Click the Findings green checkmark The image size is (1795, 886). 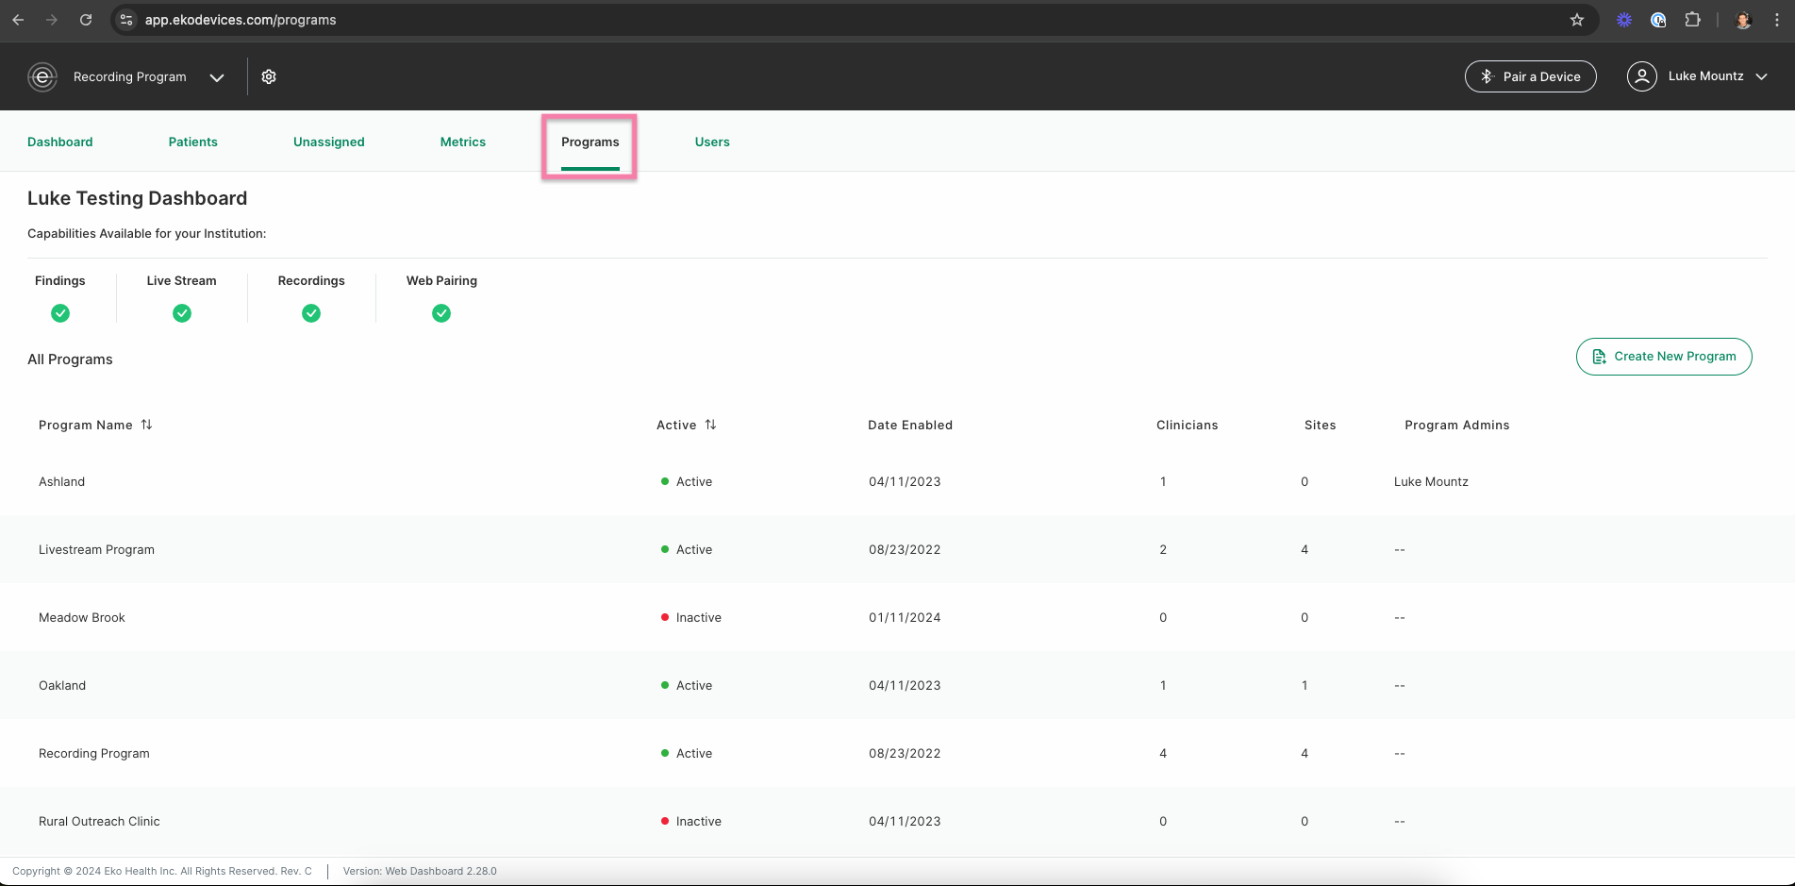60,313
